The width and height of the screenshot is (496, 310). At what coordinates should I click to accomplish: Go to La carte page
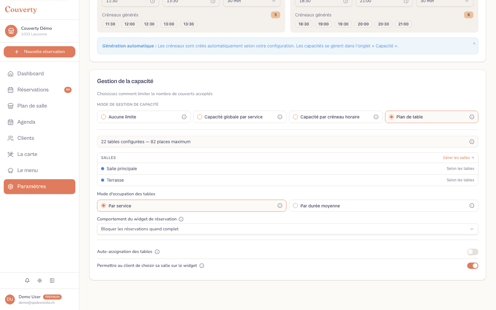pyautogui.click(x=39, y=154)
